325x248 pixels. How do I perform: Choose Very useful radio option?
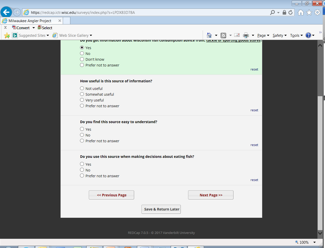pos(82,100)
